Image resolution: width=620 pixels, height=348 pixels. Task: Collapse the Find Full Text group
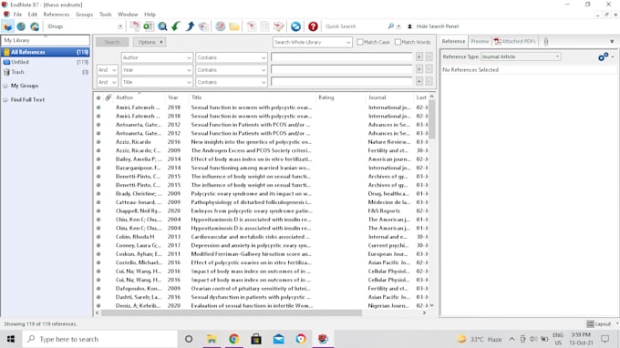click(5, 100)
